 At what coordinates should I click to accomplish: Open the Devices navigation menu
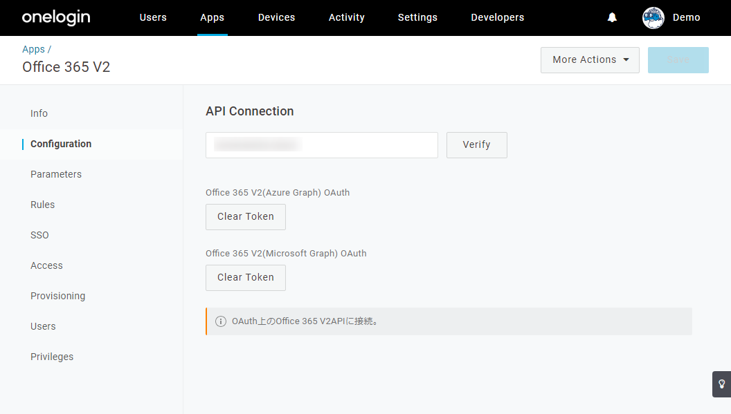point(276,18)
